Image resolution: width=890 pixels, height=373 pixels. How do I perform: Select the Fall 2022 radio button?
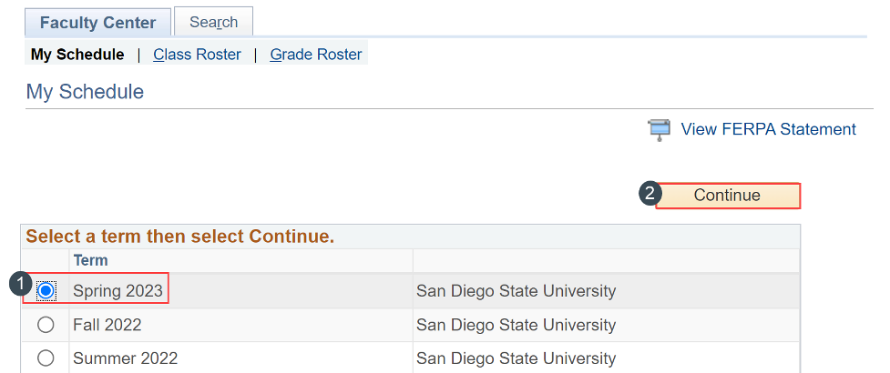coord(46,325)
